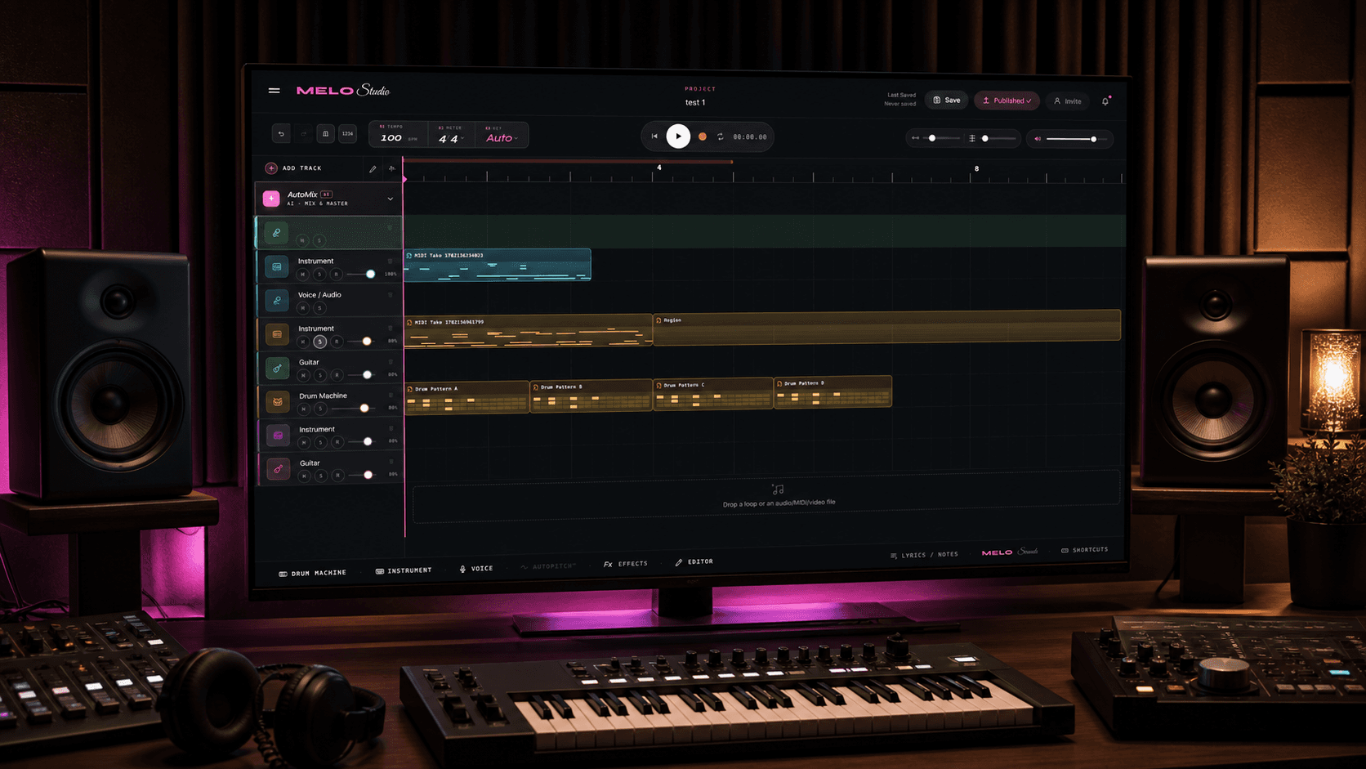
Task: Toggle the 1234 count-in button
Action: click(347, 133)
